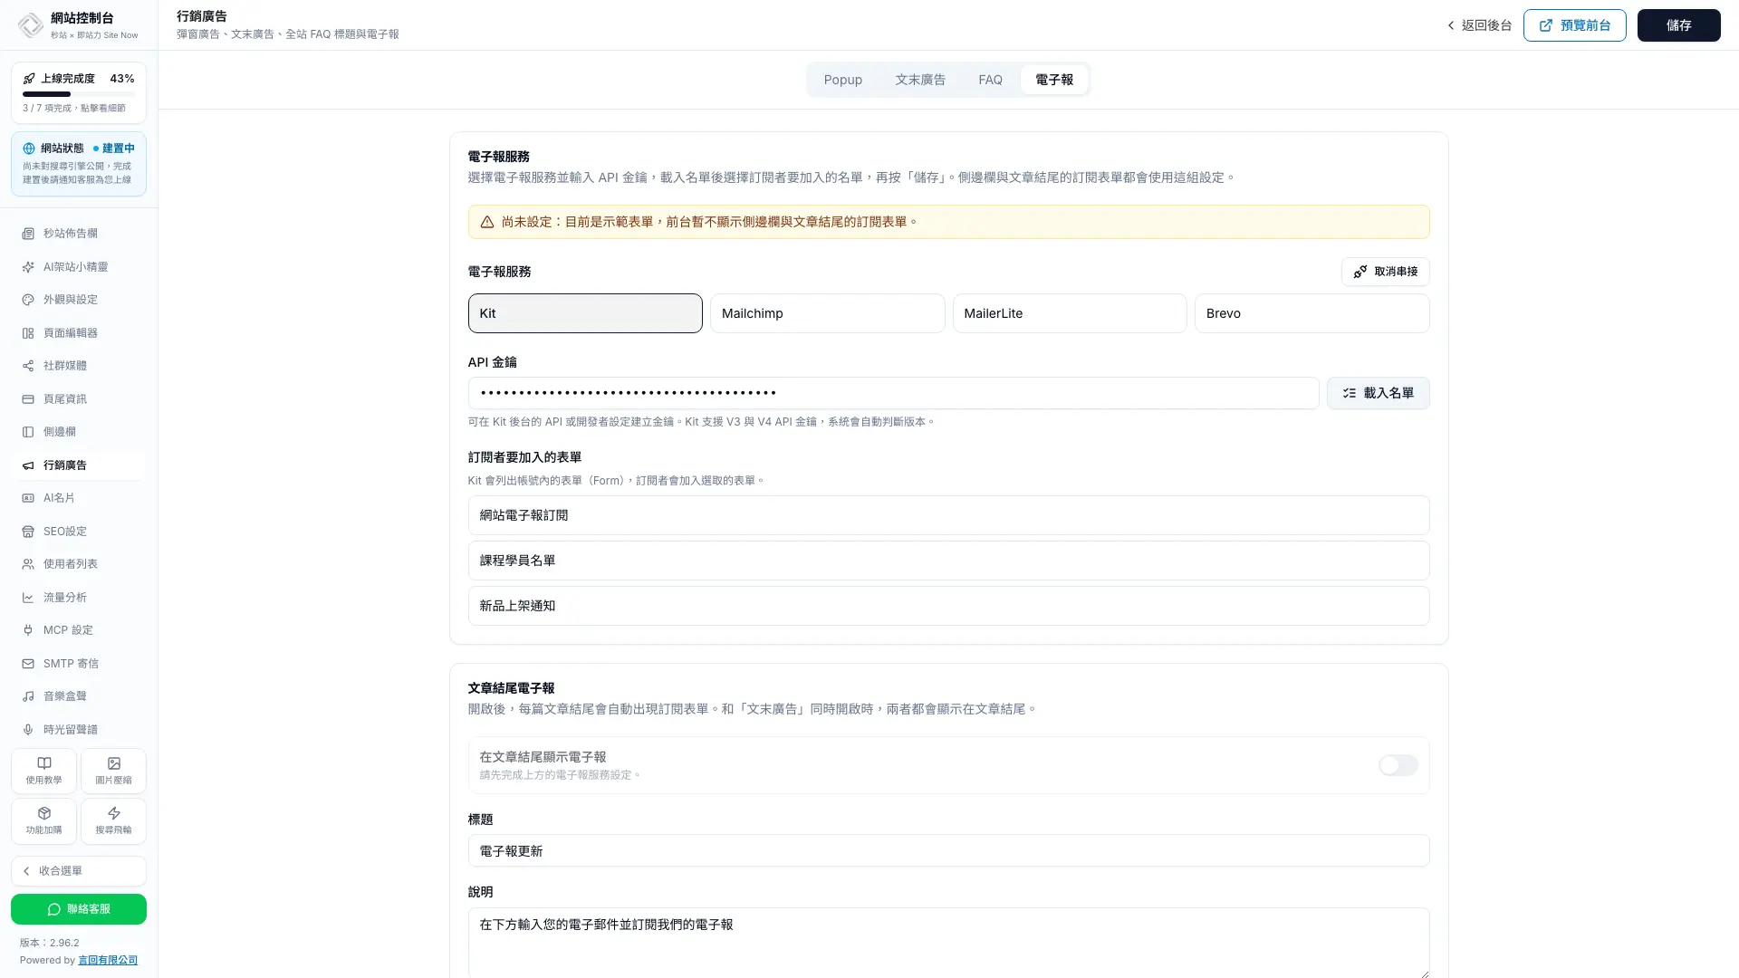
Task: Select Mailchimp as newsletter service
Action: 827,313
